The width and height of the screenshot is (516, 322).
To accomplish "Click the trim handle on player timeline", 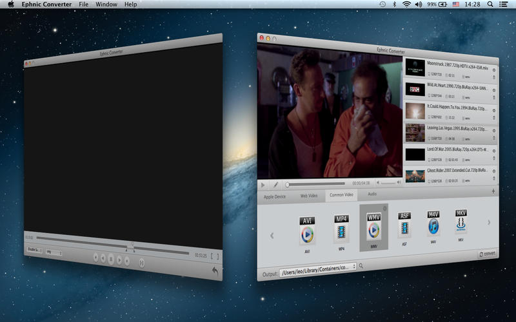I will click(x=130, y=248).
